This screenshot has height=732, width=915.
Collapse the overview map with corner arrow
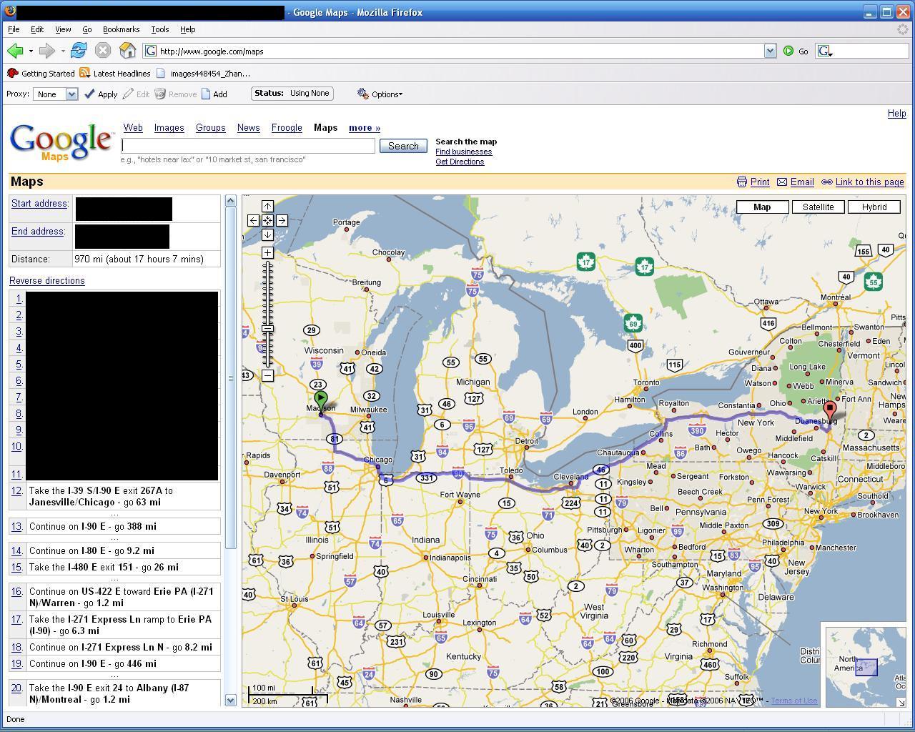pos(901,703)
